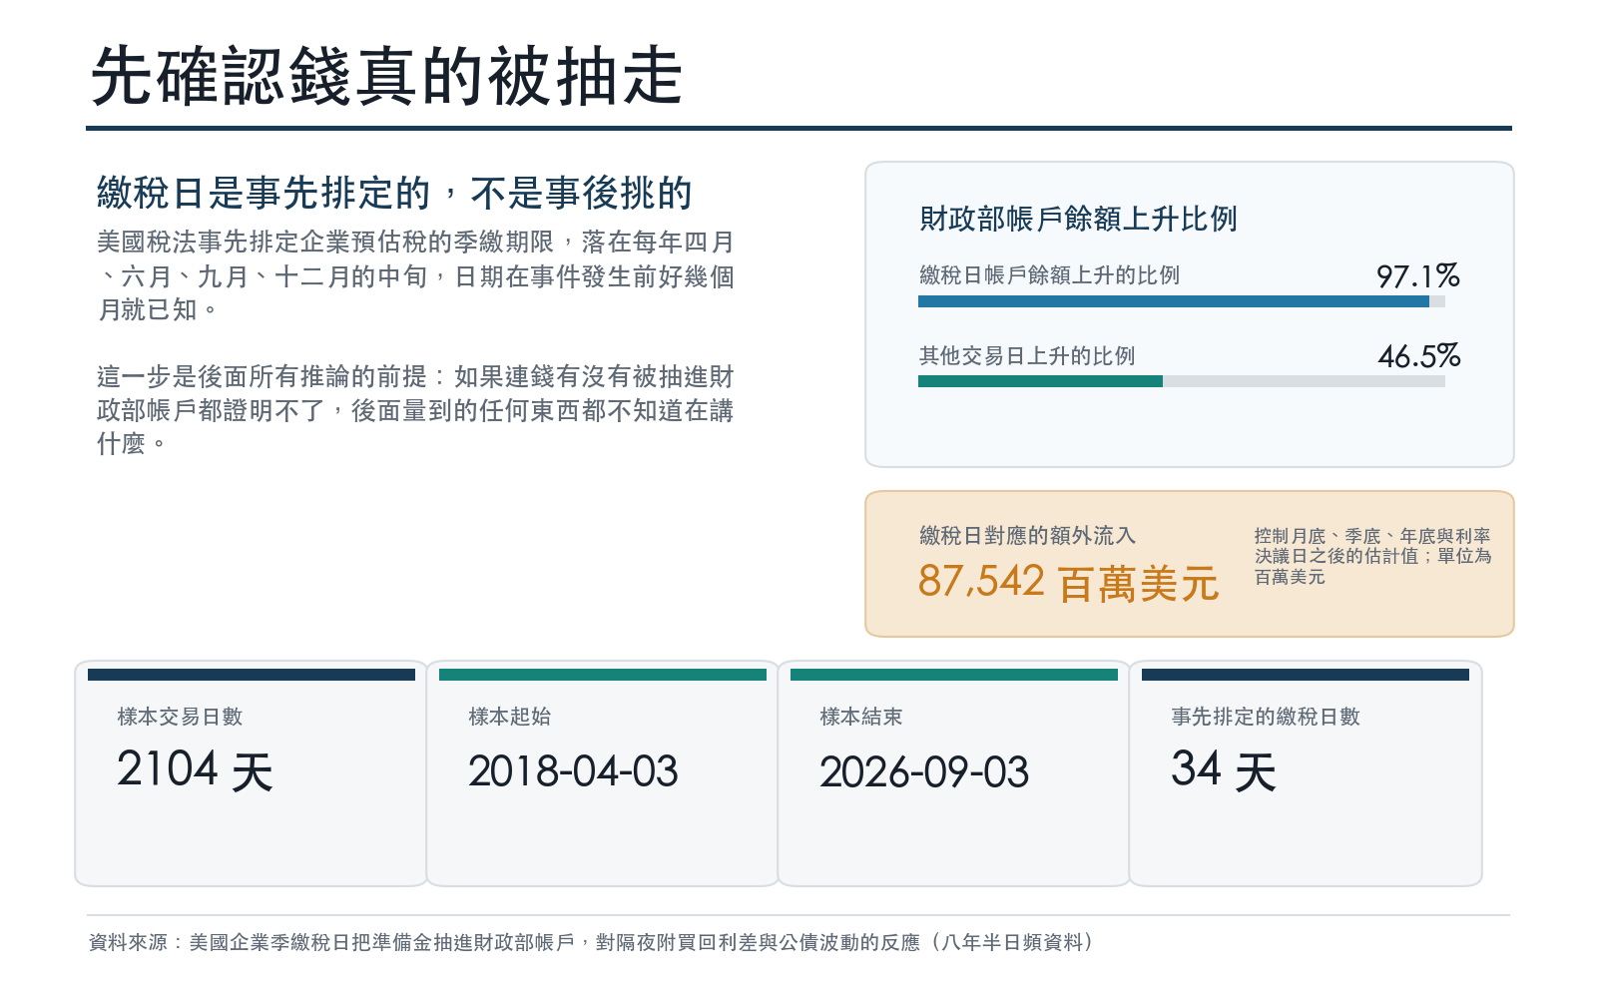Click the title 先確認錢真的被抽走

[x=387, y=76]
